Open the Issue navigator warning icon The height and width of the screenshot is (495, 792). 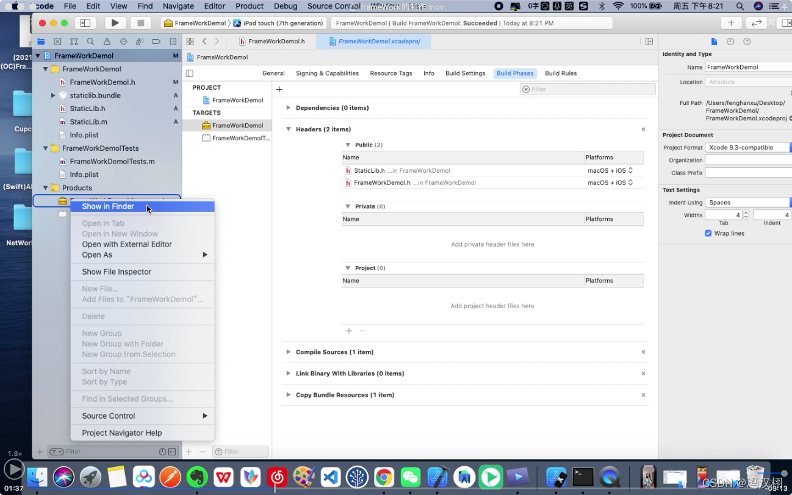point(107,42)
